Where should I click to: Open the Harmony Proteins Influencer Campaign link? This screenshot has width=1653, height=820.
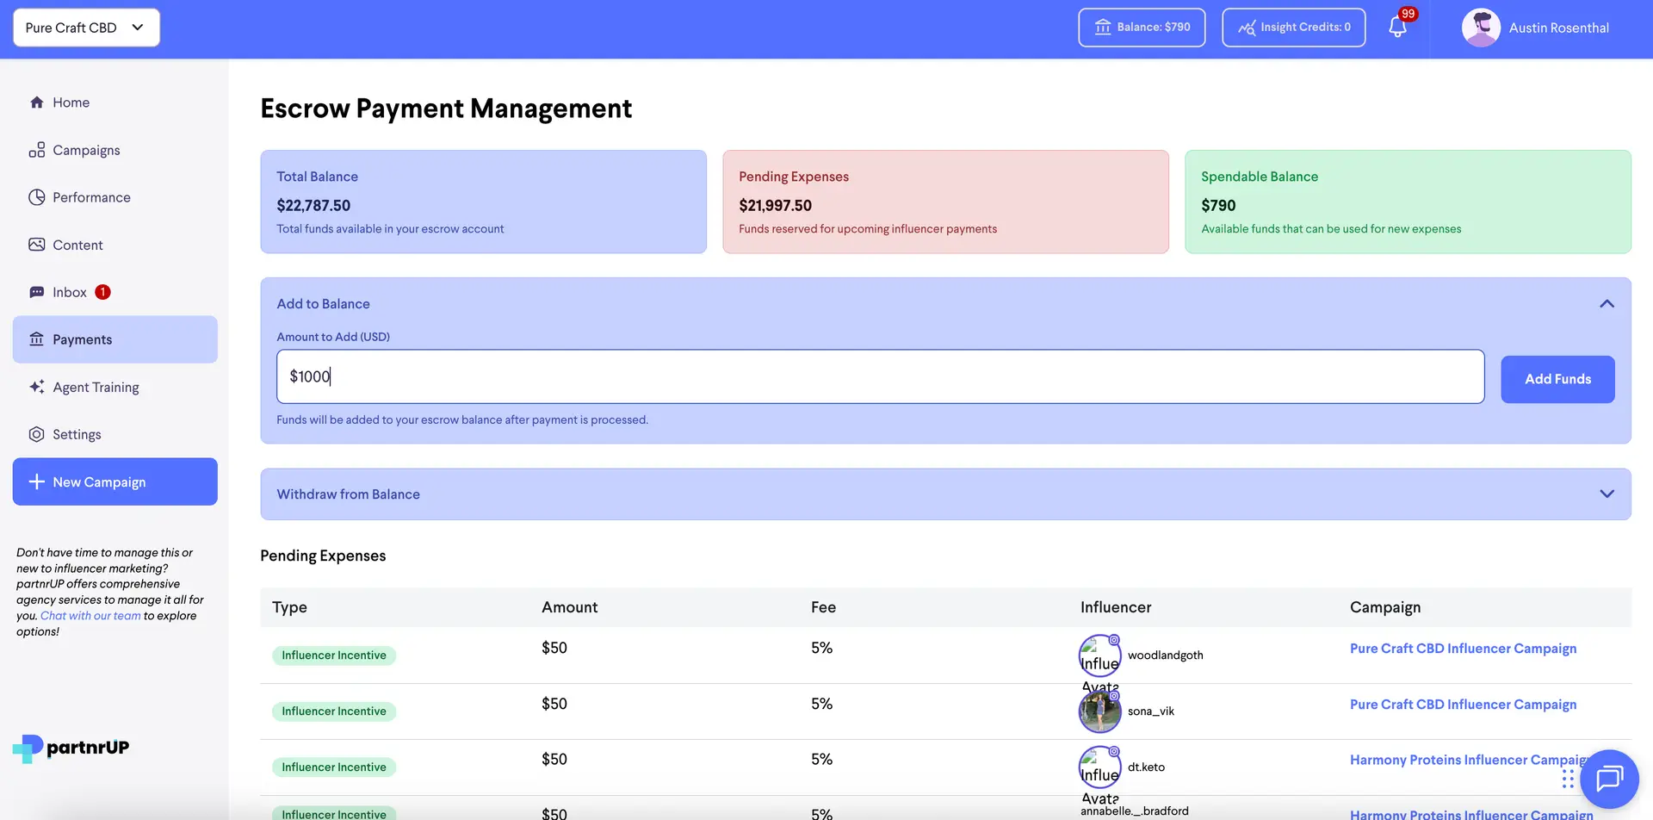tap(1469, 759)
